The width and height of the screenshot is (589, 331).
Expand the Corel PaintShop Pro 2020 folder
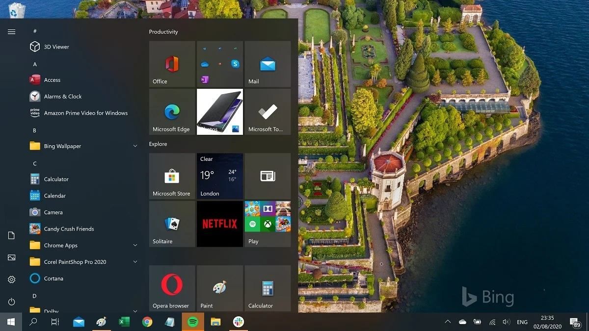(x=135, y=262)
